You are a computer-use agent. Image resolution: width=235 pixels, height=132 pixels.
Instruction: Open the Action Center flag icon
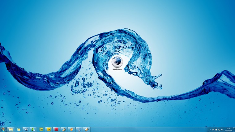[x=213, y=130]
